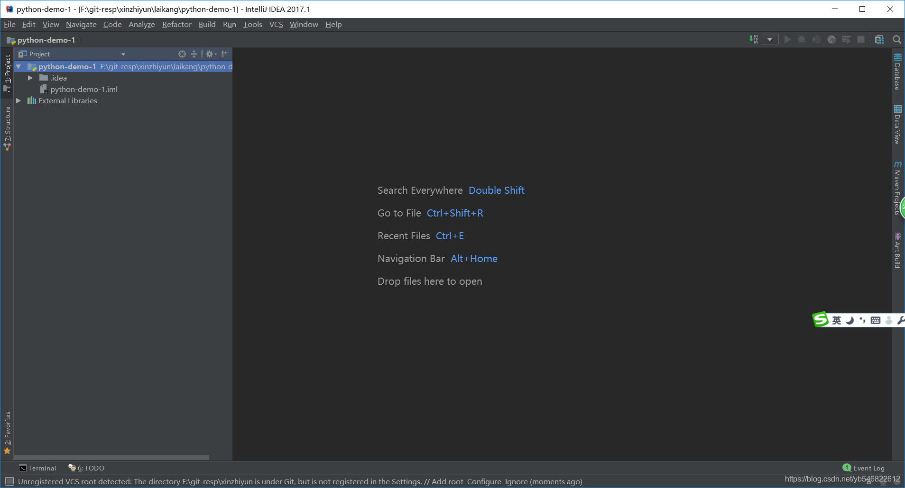Viewport: 905px width, 488px height.
Task: Expand the .idea folder
Action: pos(30,78)
